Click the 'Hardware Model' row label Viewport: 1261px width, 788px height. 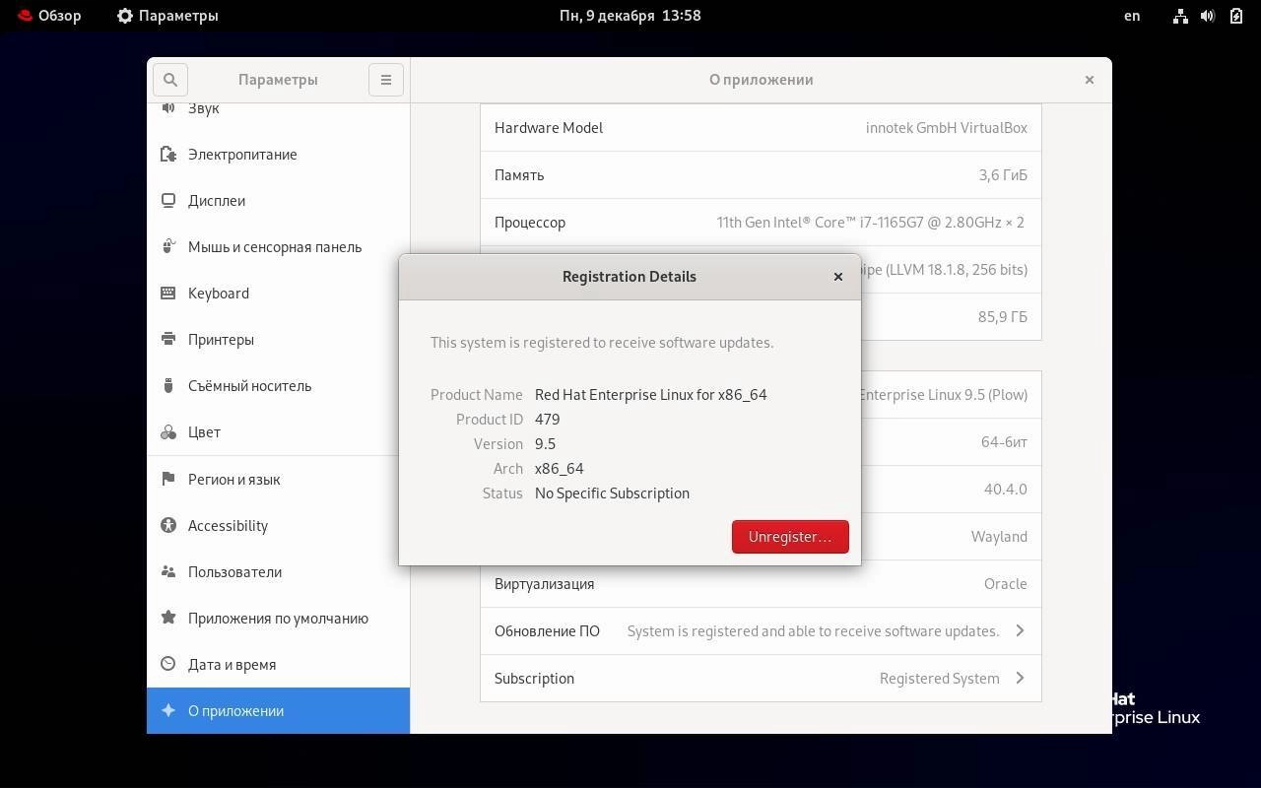tap(549, 127)
